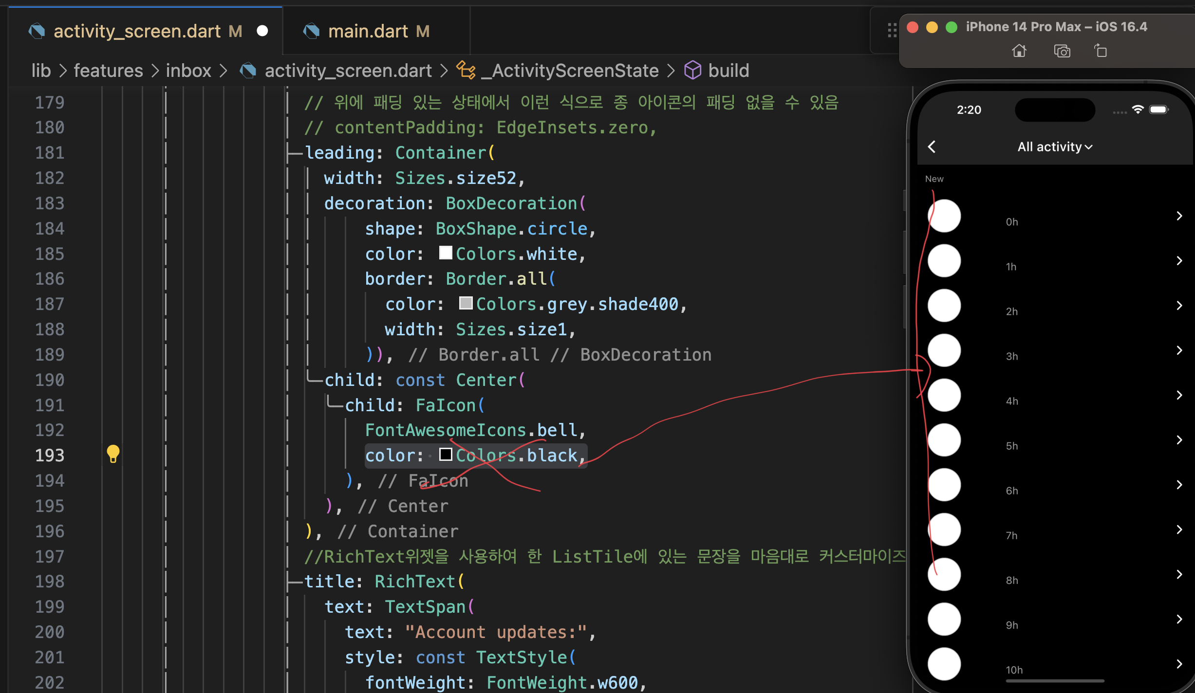Click the unsaved dot on activity_screen.dart tab
The width and height of the screenshot is (1195, 693).
[262, 31]
